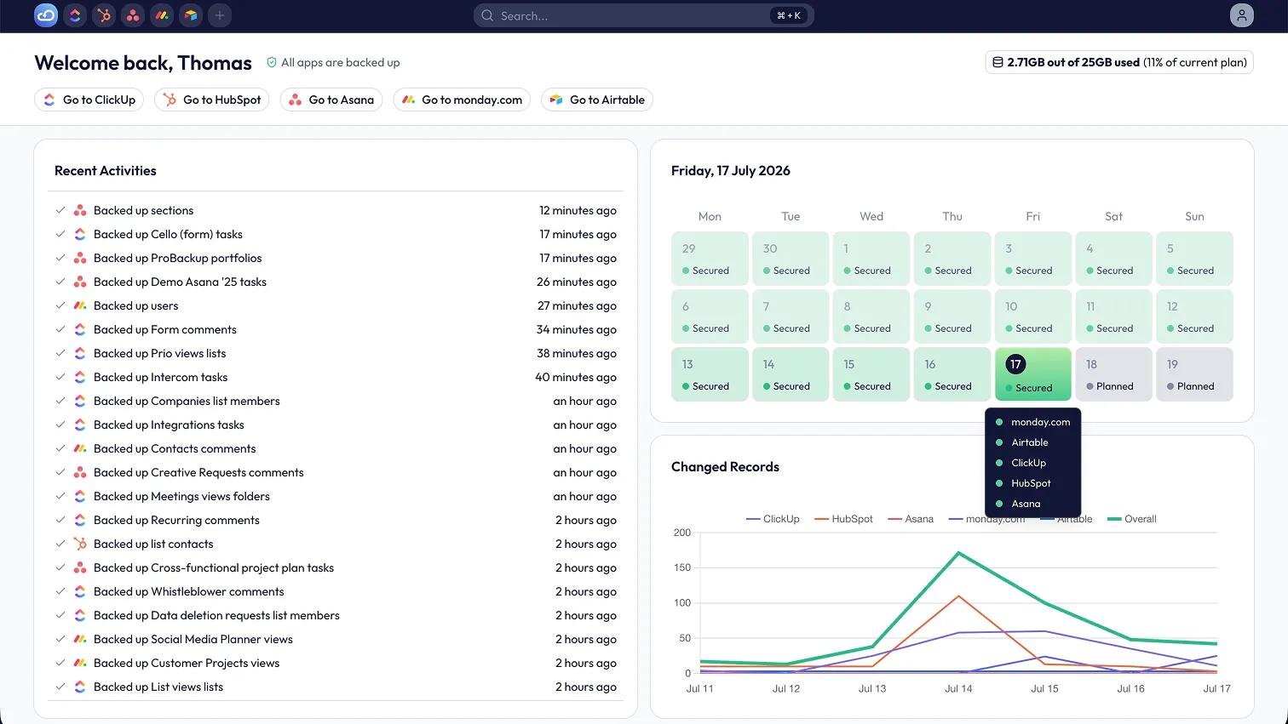Screen dimensions: 1288x724
Task: Go to monday.com button
Action: [x=462, y=100]
